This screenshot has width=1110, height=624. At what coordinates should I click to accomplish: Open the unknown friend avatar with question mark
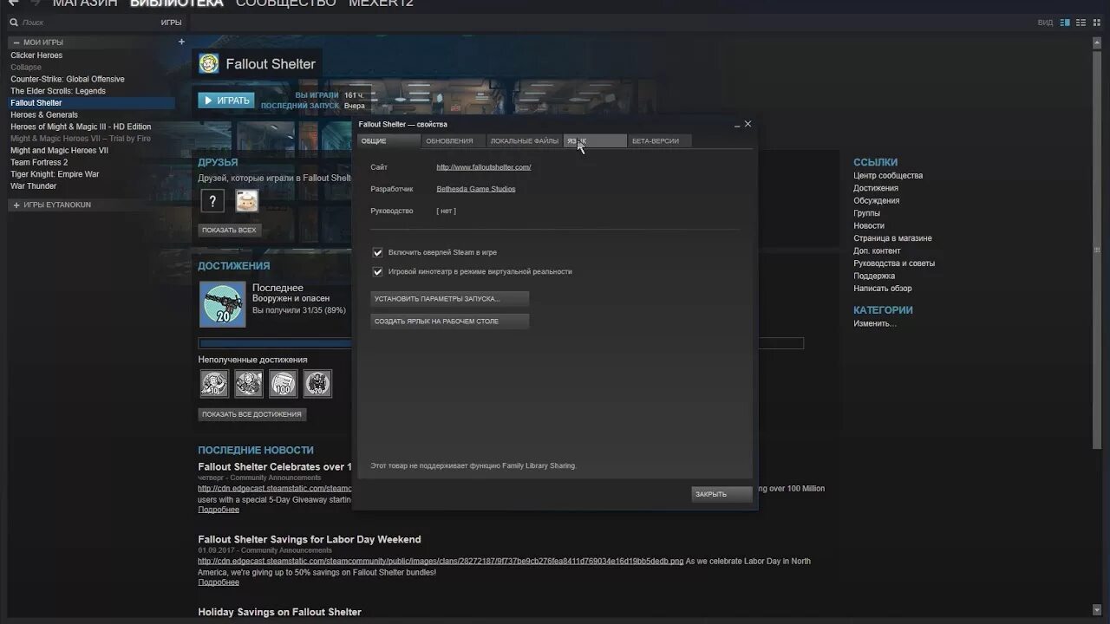(x=212, y=201)
